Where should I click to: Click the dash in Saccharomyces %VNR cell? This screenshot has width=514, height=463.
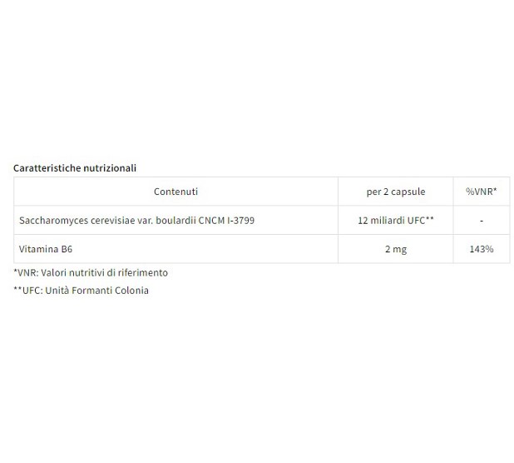482,221
